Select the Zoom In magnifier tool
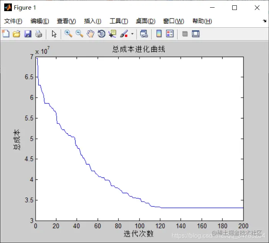 click(x=68, y=34)
